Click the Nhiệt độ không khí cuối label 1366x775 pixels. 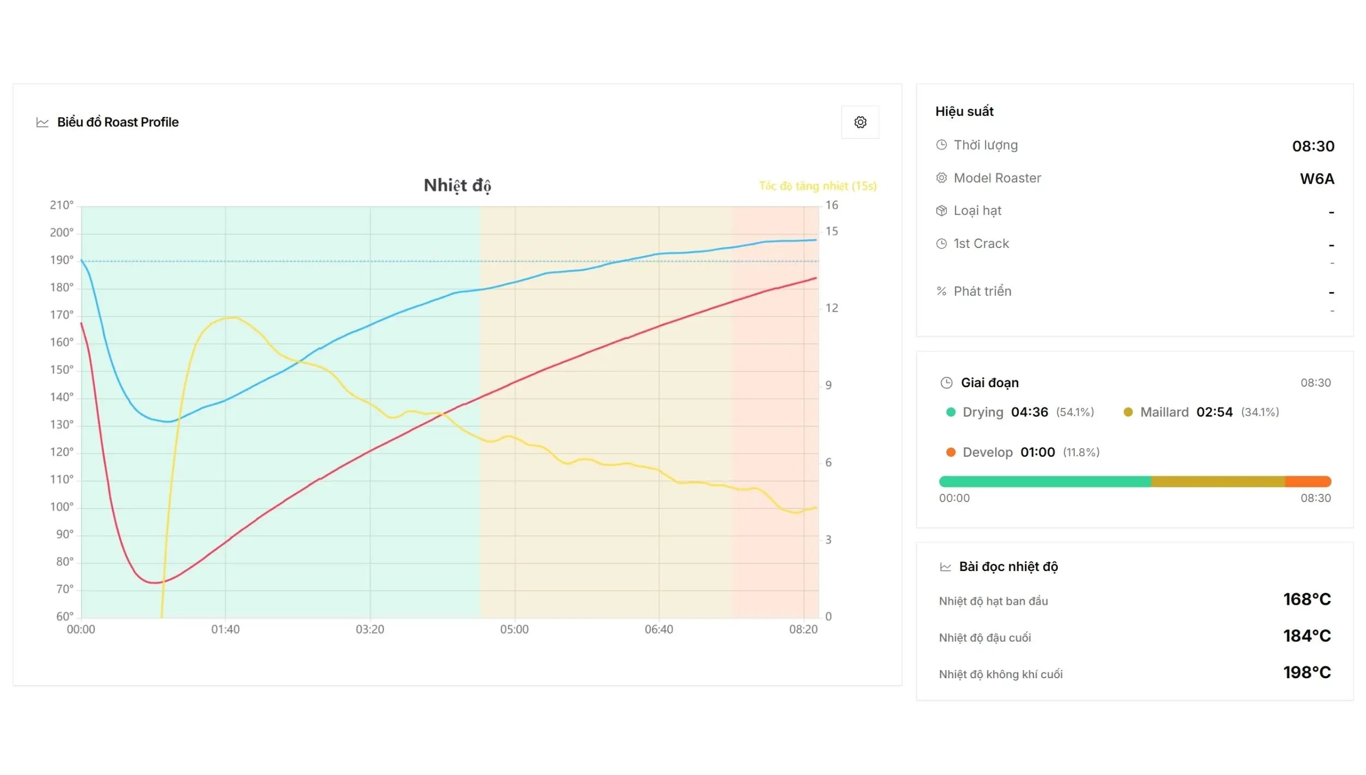coord(1001,674)
